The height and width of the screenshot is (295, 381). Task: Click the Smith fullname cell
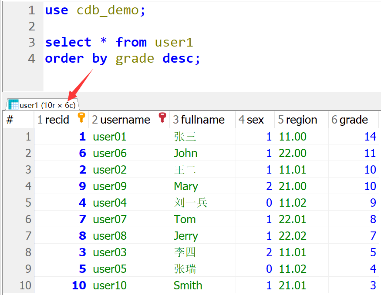[x=188, y=285]
